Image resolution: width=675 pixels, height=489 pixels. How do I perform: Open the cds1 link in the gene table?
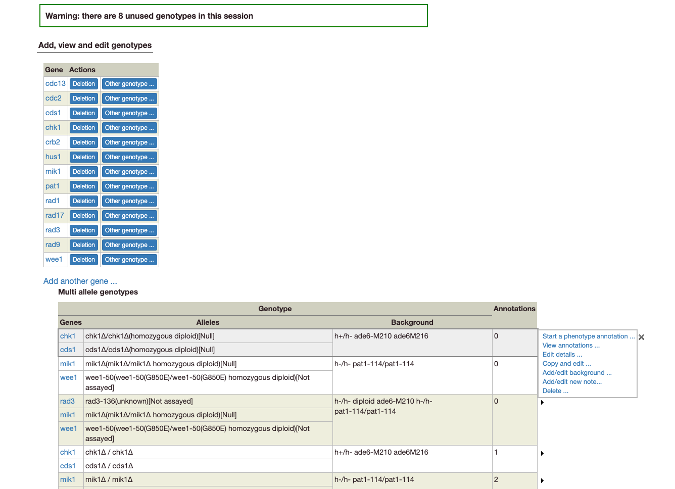(54, 113)
